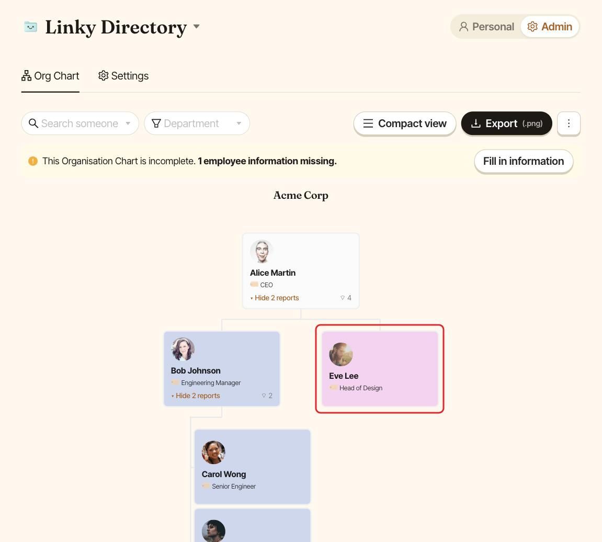602x542 pixels.
Task: Select Bob Johnson's name
Action: (x=196, y=371)
